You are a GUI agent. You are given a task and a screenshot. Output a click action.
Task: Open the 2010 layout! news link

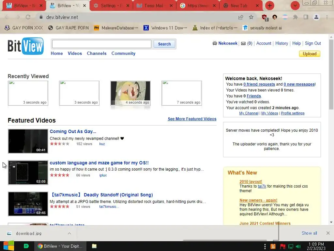[x=251, y=182]
